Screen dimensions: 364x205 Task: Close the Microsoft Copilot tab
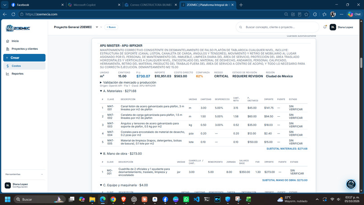pyautogui.click(x=119, y=5)
